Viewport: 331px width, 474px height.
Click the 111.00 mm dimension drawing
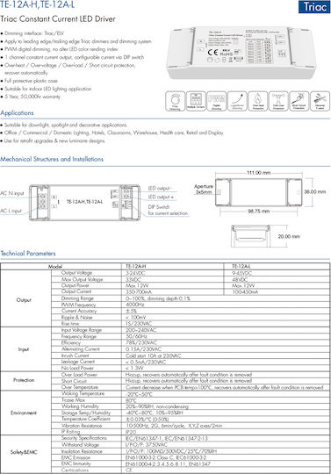point(258,192)
